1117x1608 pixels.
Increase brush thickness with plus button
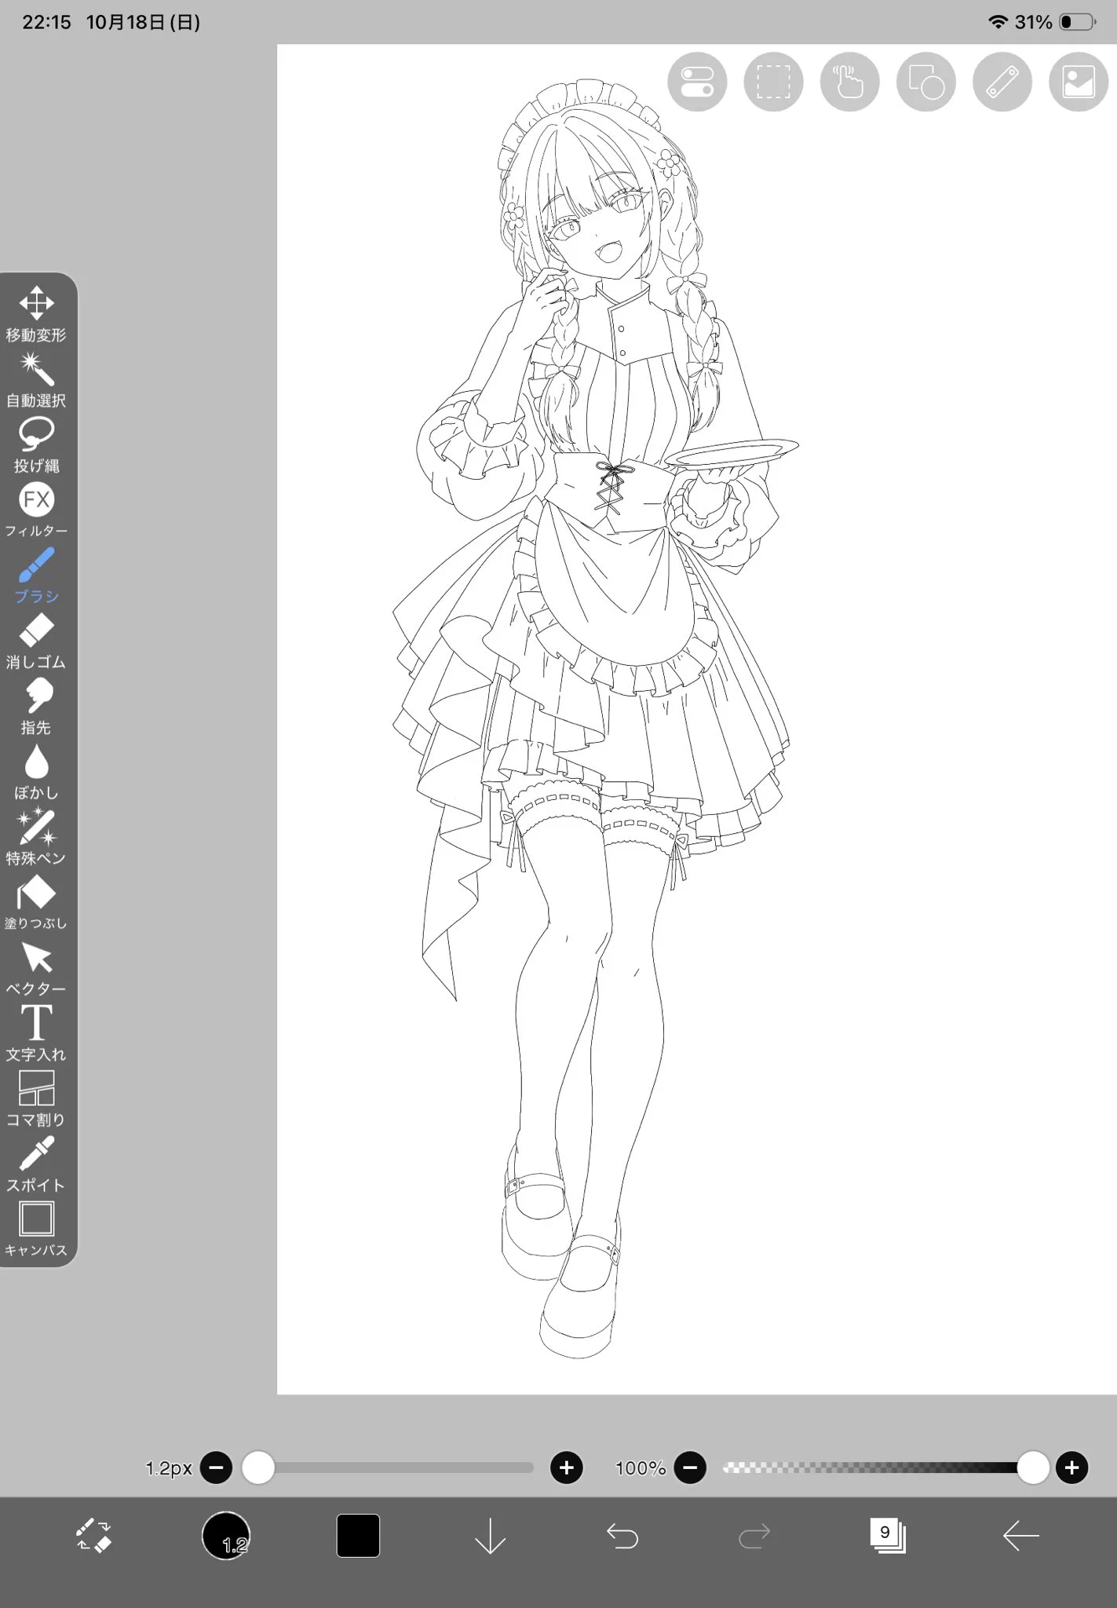coord(567,1467)
